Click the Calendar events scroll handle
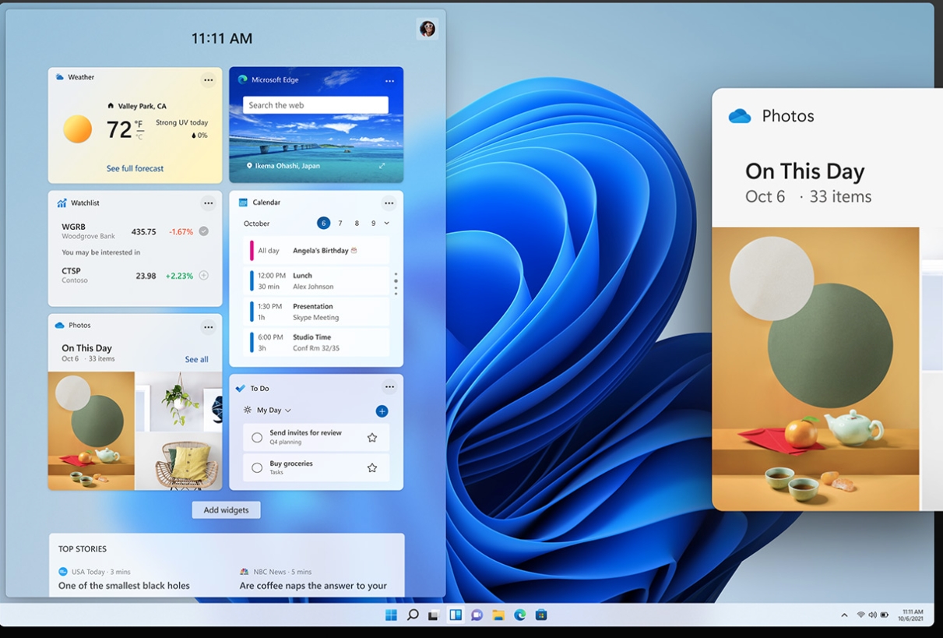 click(396, 284)
